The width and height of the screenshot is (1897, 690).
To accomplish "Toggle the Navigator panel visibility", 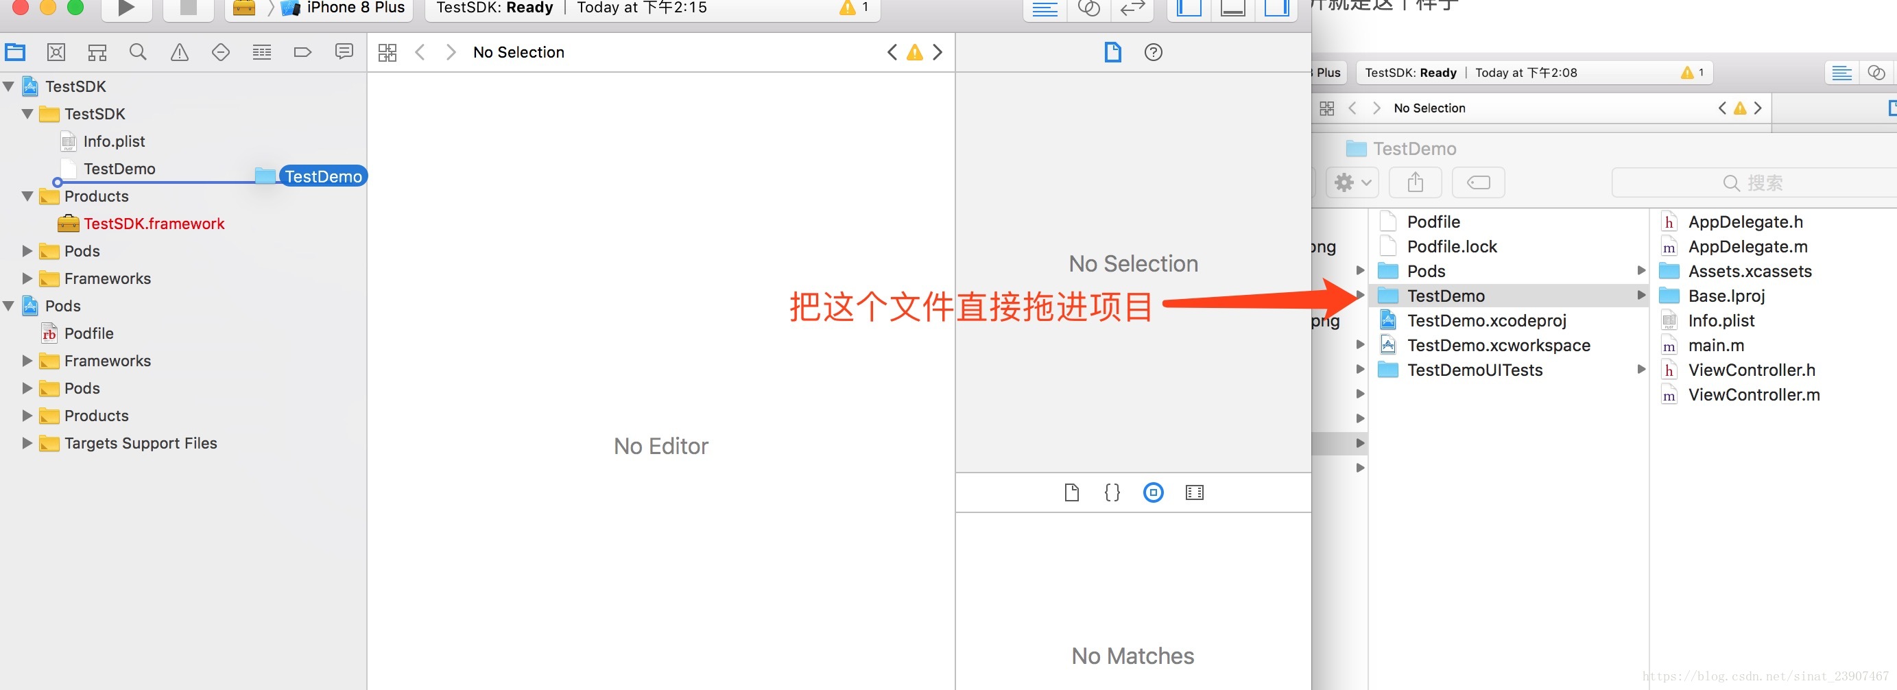I will [x=1189, y=9].
